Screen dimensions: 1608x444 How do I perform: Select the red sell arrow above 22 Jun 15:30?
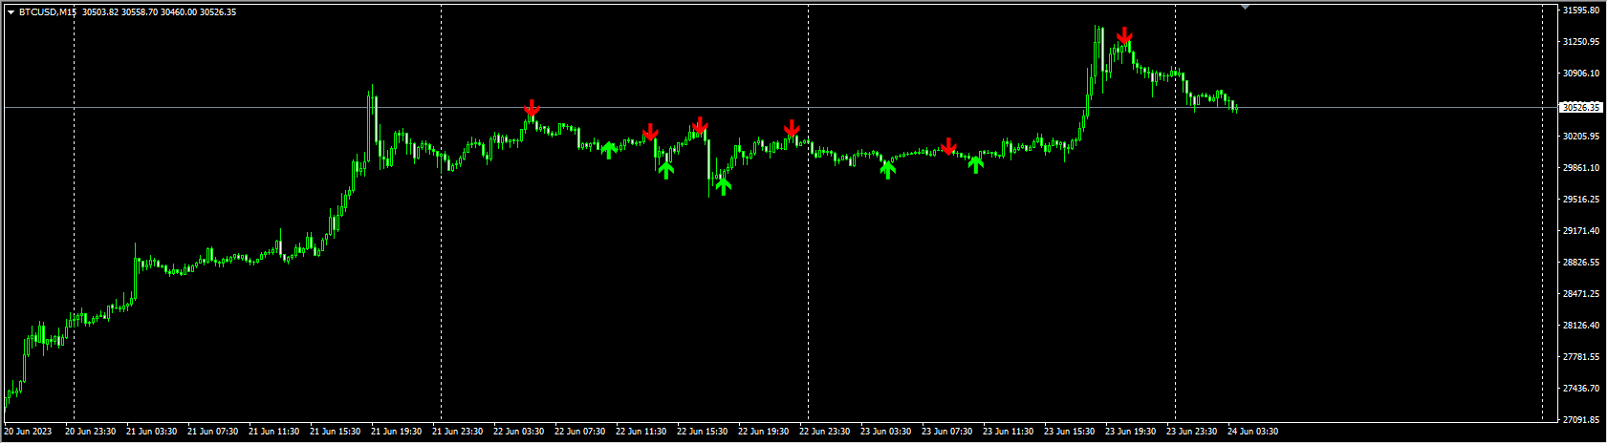(700, 125)
